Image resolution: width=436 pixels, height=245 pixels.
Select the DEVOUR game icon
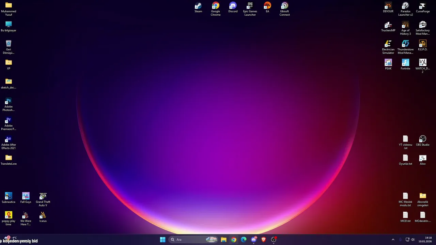pyautogui.click(x=388, y=7)
